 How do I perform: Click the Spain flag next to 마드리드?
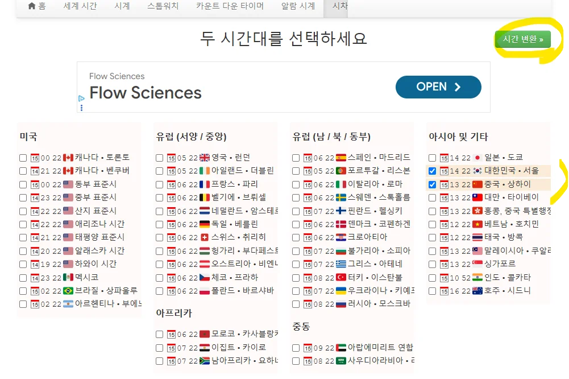click(341, 158)
